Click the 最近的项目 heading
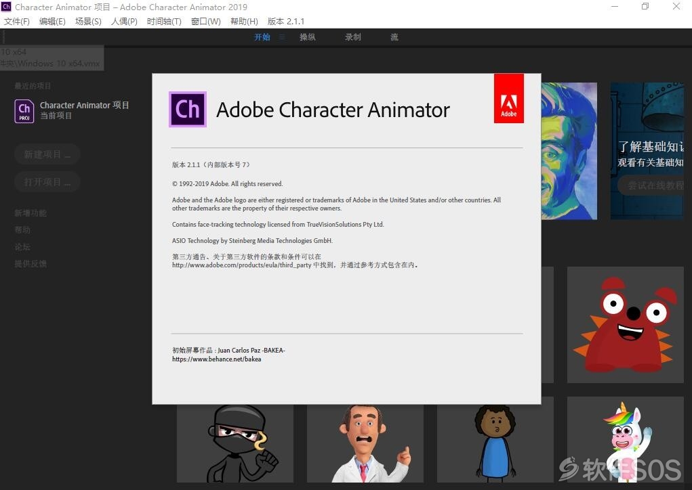This screenshot has height=490, width=692. (33, 86)
